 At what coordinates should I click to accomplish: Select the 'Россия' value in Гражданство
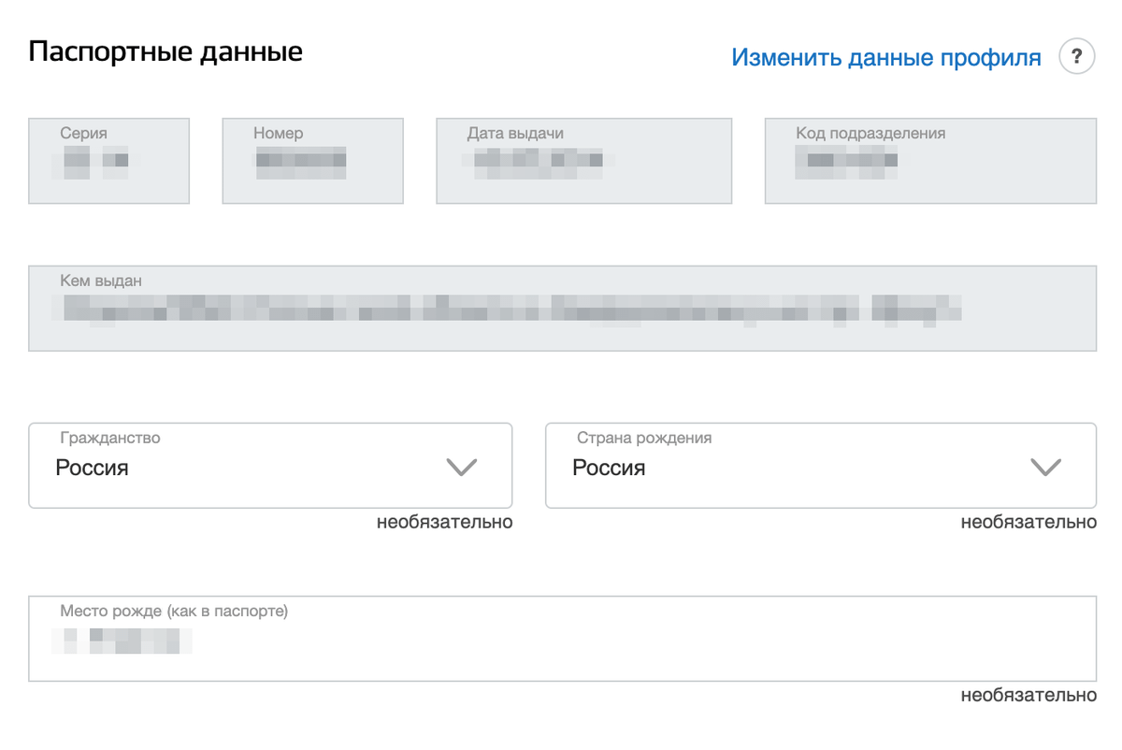(92, 468)
